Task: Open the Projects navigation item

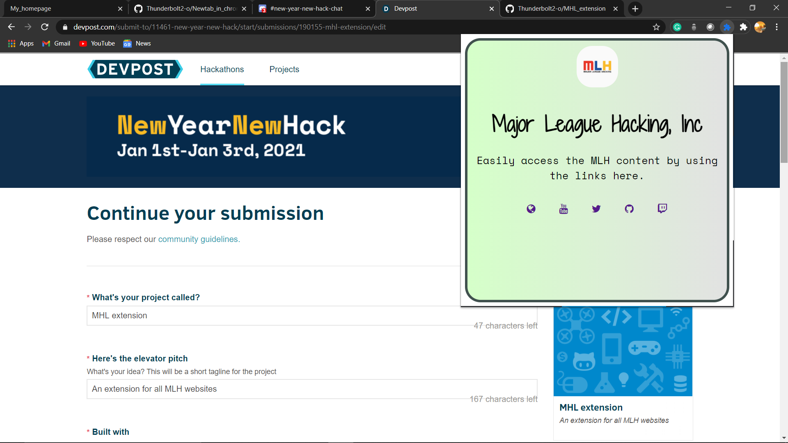Action: (284, 69)
